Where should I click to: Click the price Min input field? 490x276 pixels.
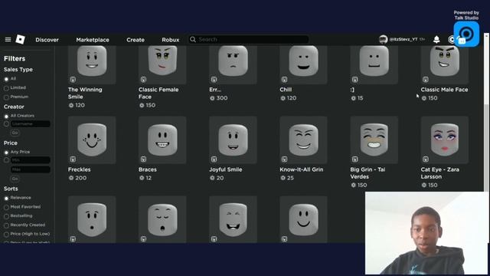[31, 160]
